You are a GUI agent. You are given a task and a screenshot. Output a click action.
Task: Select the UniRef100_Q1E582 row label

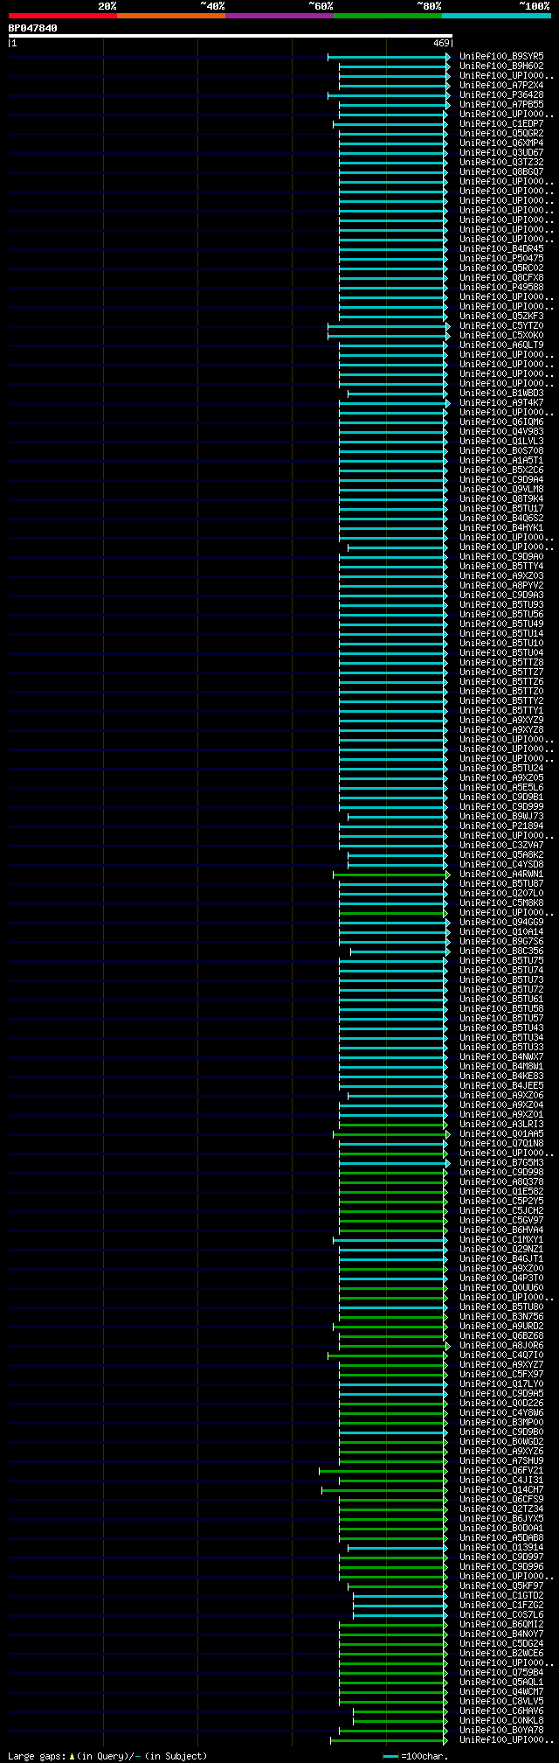pyautogui.click(x=501, y=1191)
